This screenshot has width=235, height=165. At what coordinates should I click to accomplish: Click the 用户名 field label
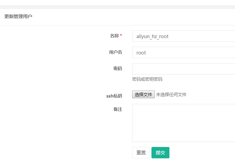116,52
